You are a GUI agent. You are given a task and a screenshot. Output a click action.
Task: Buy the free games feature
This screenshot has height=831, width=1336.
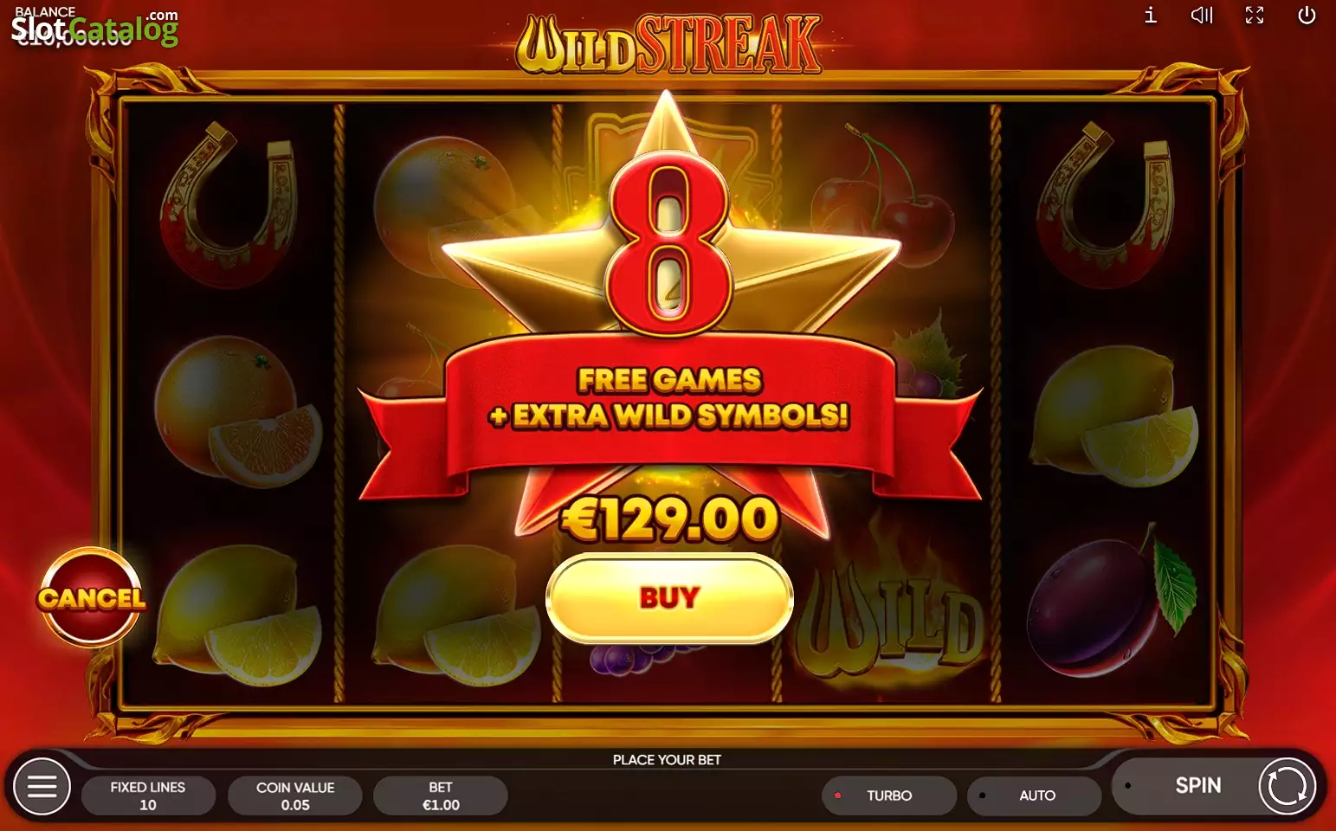[x=669, y=598]
